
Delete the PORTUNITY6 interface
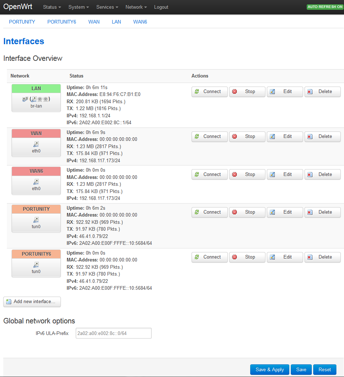[322, 257]
